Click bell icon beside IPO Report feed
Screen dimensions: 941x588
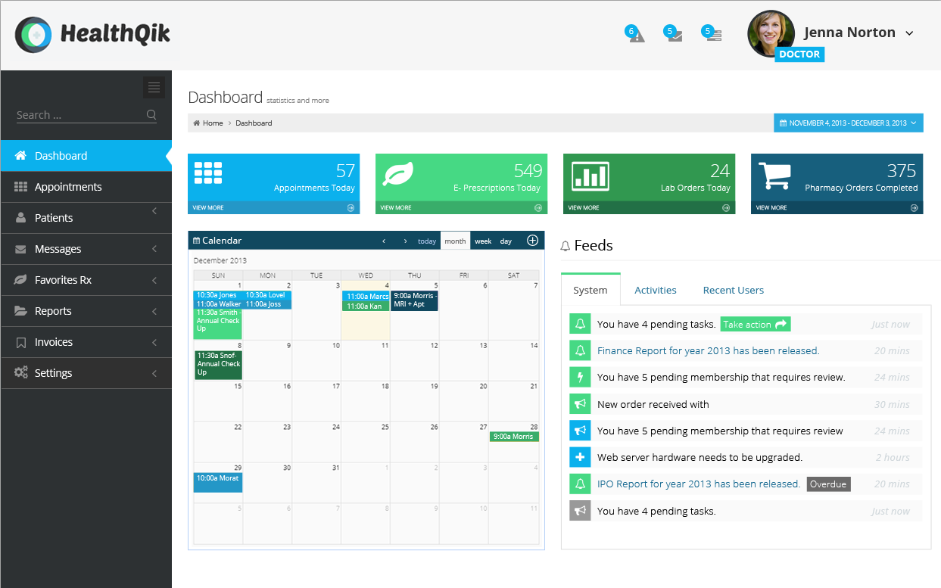point(580,484)
